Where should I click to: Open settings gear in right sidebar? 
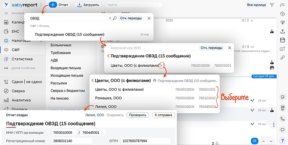282,14
